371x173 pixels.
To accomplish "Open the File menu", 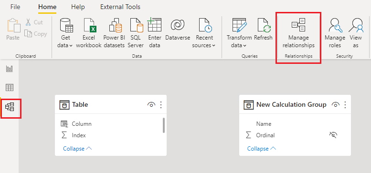I will click(15, 7).
